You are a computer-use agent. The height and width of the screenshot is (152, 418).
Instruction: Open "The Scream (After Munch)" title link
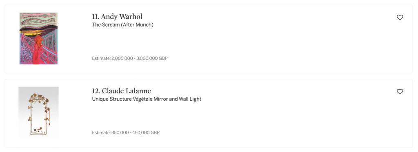pyautogui.click(x=122, y=25)
